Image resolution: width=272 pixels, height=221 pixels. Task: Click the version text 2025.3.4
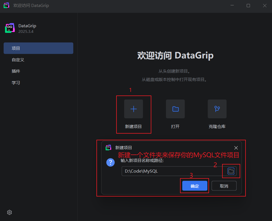(x=26, y=31)
